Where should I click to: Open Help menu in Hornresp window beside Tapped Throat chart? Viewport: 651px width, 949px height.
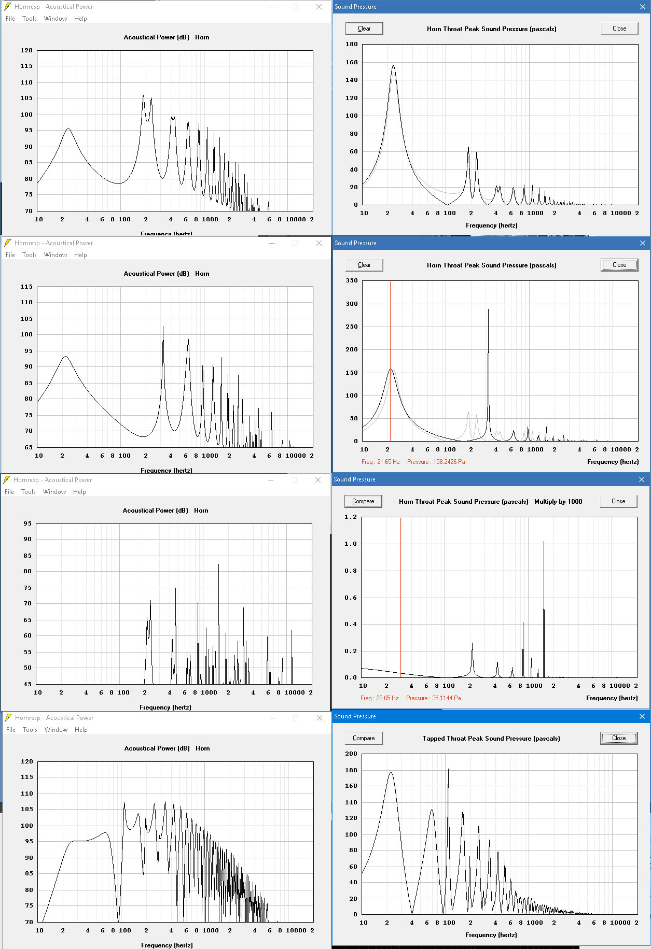pos(81,730)
